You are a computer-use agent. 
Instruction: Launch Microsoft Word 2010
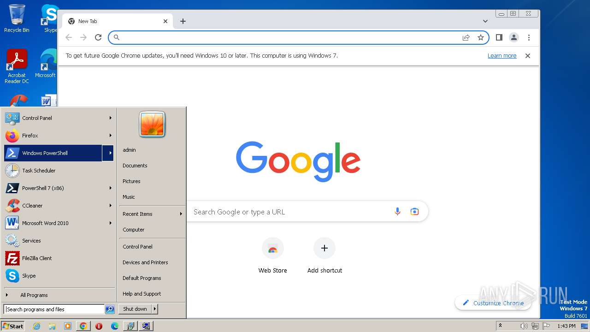tap(59, 223)
